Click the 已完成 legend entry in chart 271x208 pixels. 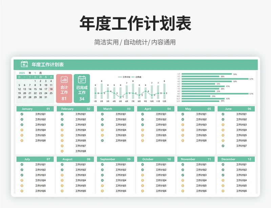click(x=136, y=77)
